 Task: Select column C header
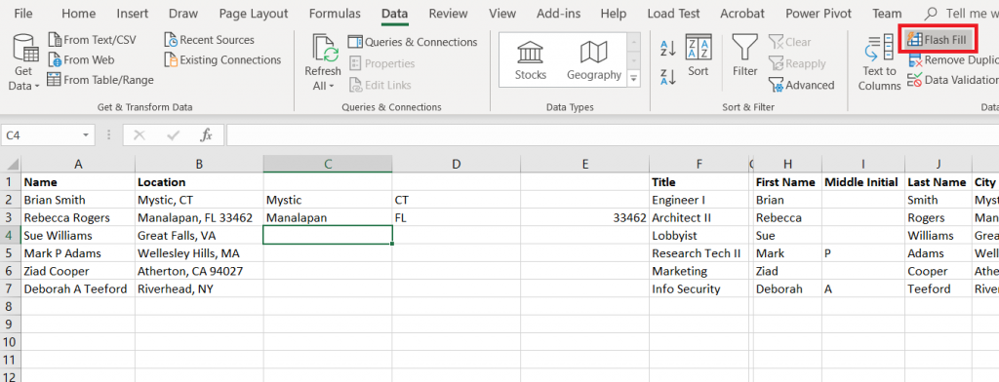[328, 165]
